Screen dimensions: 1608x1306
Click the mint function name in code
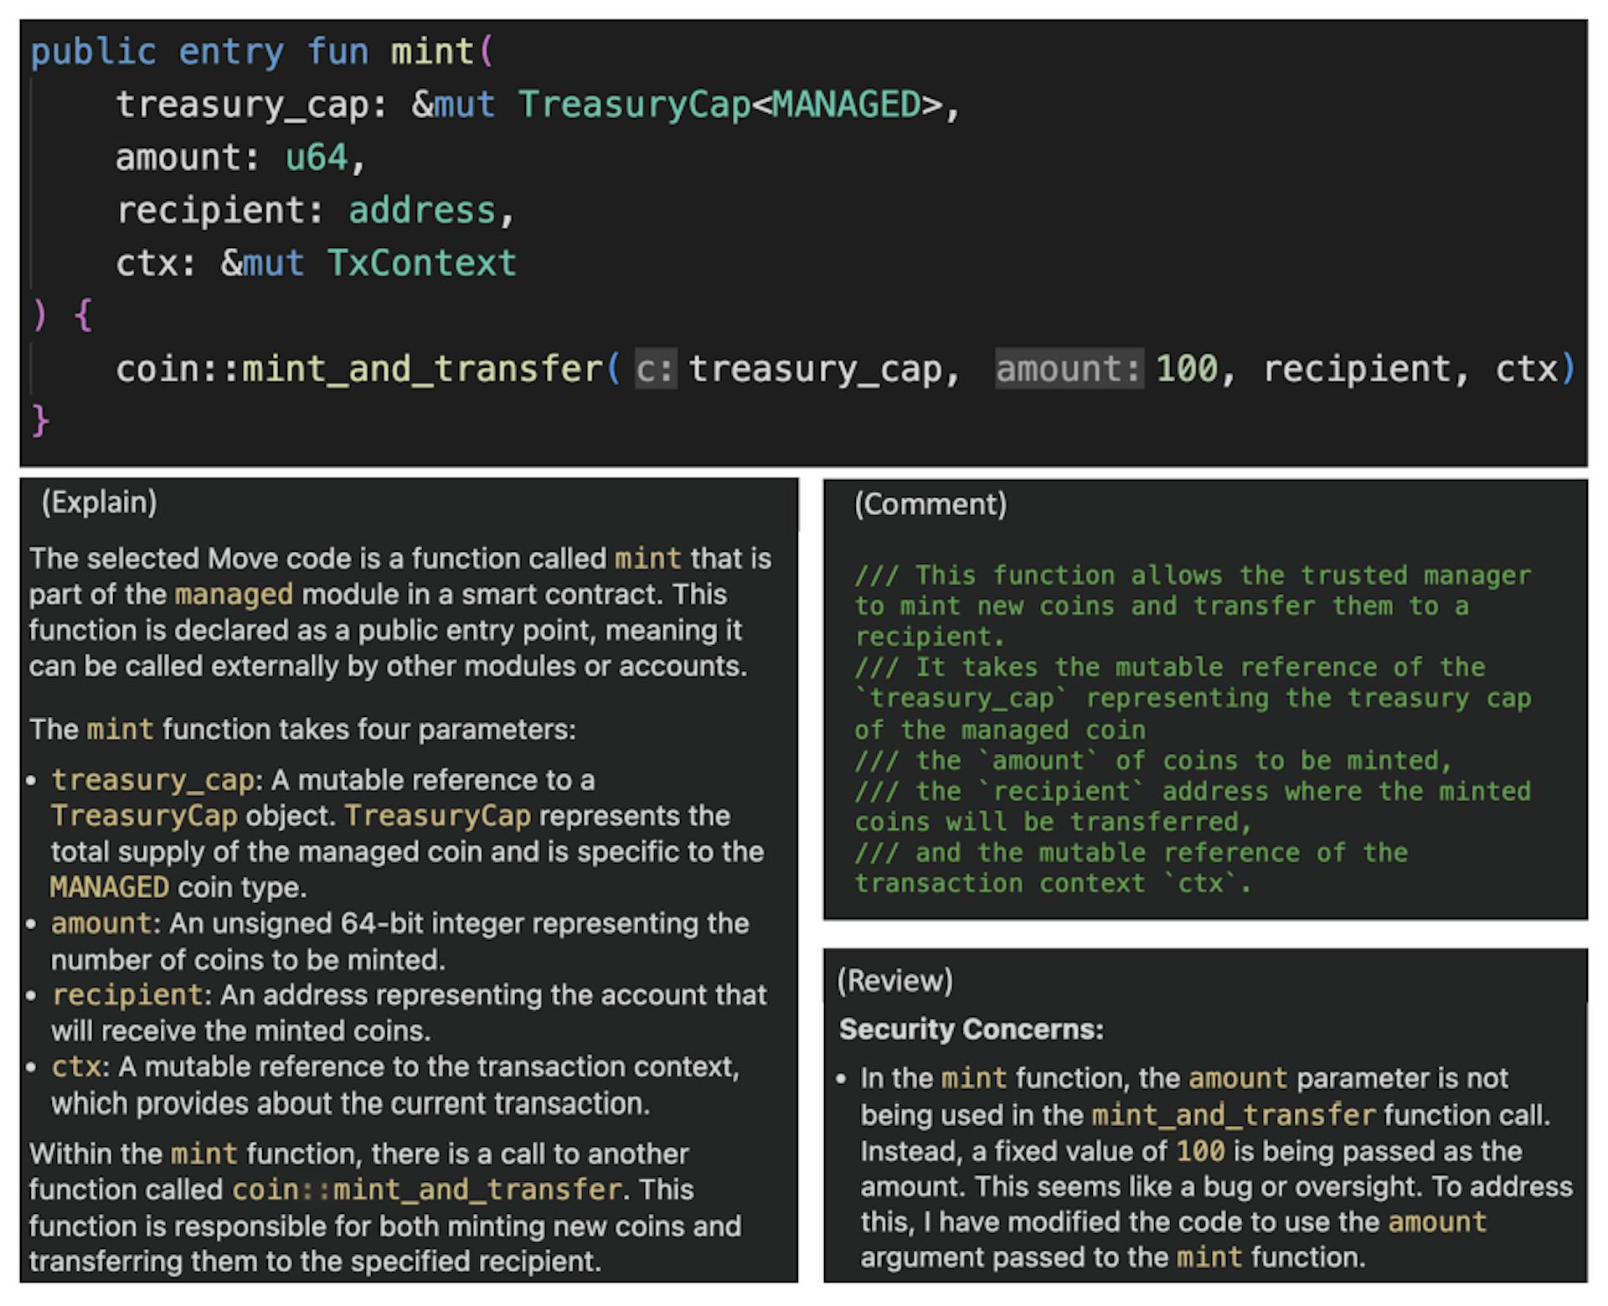432,52
